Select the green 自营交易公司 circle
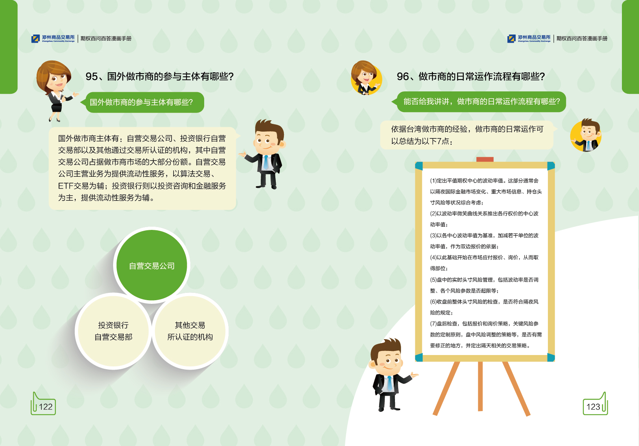The height and width of the screenshot is (446, 639). tap(152, 266)
